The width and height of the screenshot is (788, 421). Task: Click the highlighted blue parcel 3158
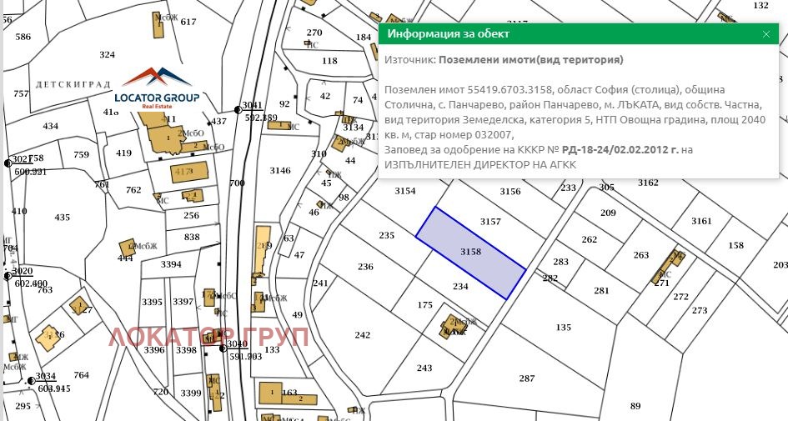470,252
